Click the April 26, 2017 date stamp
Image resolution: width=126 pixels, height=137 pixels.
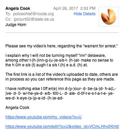66,8
